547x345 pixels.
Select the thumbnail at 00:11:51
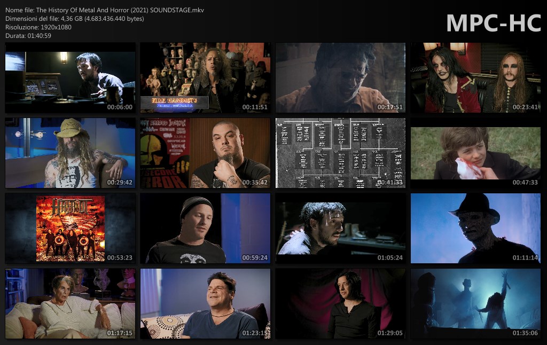coord(205,77)
